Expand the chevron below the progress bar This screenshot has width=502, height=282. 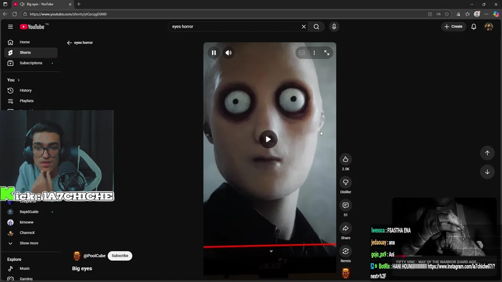pyautogui.click(x=271, y=251)
